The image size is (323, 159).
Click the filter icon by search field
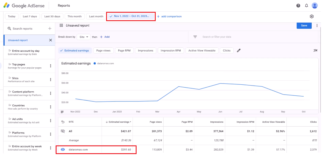click(195, 37)
